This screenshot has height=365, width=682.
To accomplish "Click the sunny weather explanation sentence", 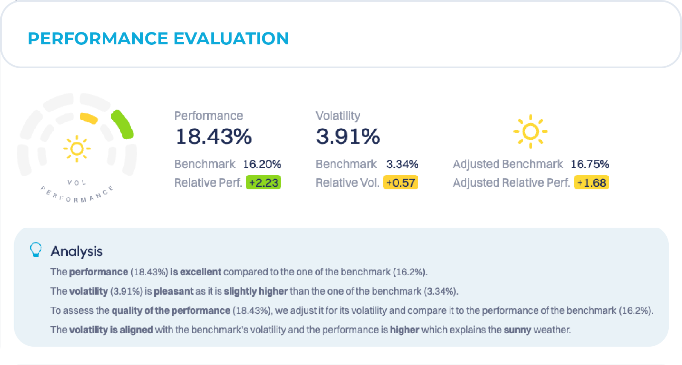I will 310,330.
